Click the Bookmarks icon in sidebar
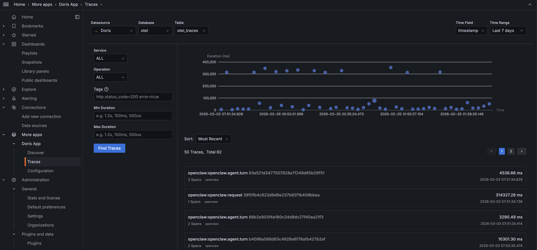The width and height of the screenshot is (537, 250). 14,26
